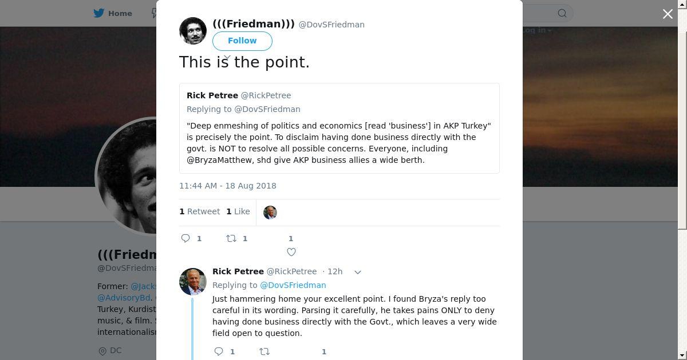Viewport: 687px width, 360px height.
Task: Like Friedman's tweet with the heart icon
Action: click(x=291, y=252)
